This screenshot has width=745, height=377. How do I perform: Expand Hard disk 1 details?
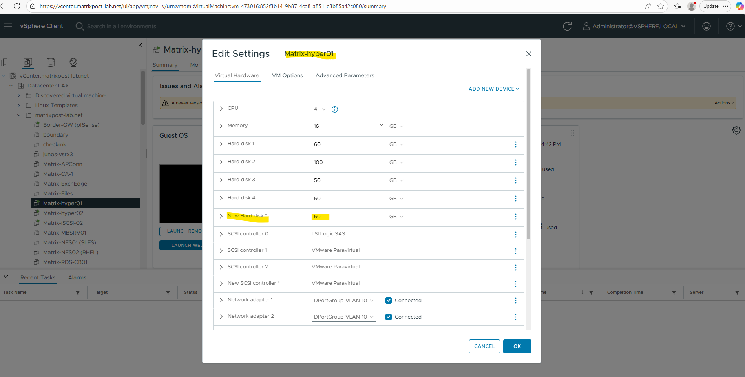pyautogui.click(x=221, y=144)
